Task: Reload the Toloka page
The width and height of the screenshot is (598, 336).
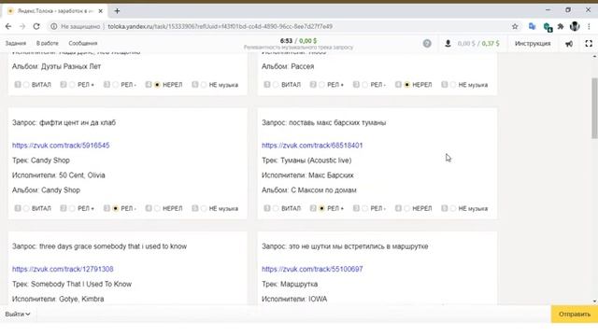Action: (x=36, y=26)
